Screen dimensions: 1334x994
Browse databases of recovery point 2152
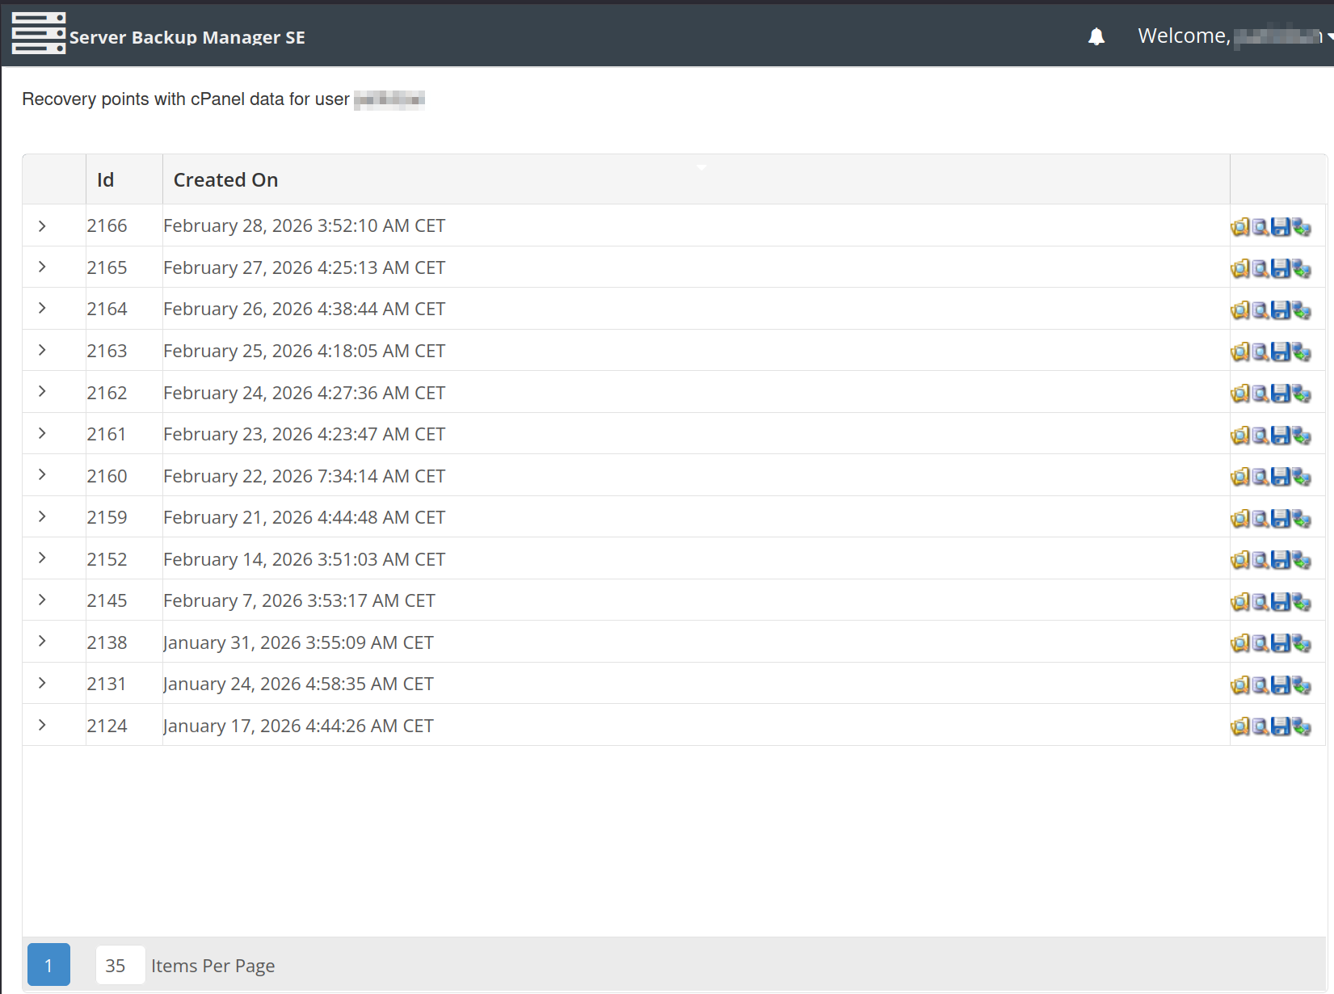[x=1260, y=560]
